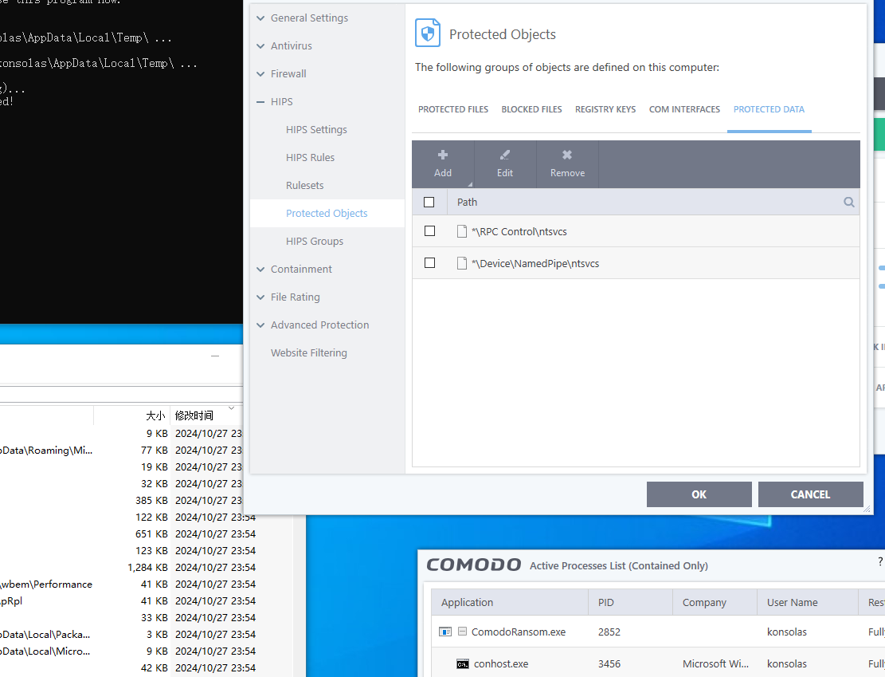This screenshot has height=677, width=885.
Task: Open Website Filtering in sidebar
Action: click(309, 352)
